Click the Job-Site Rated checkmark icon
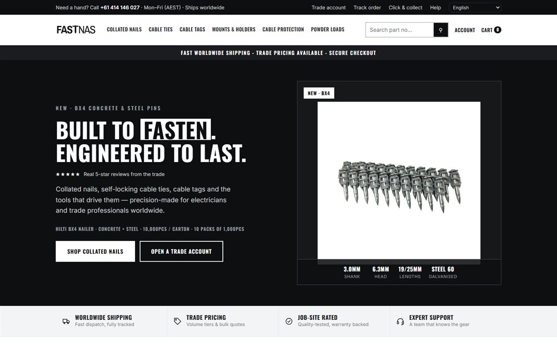Screen dimensions: 557x348 289,321
